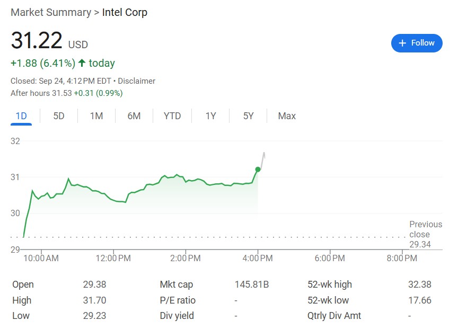View the 5Y chart range
Image resolution: width=467 pixels, height=329 pixels.
[x=248, y=116]
